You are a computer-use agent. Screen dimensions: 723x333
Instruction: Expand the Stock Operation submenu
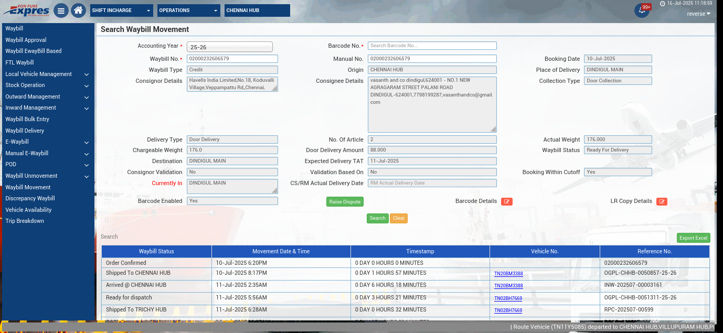47,85
